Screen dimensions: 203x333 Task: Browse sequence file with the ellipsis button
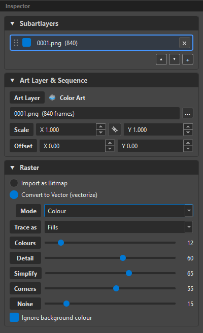188,114
